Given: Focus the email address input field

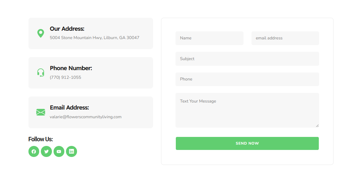Looking at the screenshot, I should click(x=285, y=38).
